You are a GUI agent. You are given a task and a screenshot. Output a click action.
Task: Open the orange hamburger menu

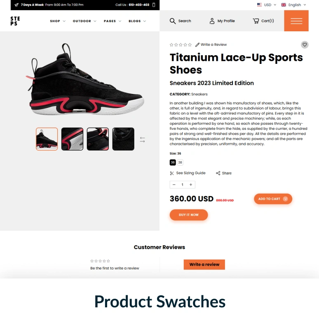(296, 21)
